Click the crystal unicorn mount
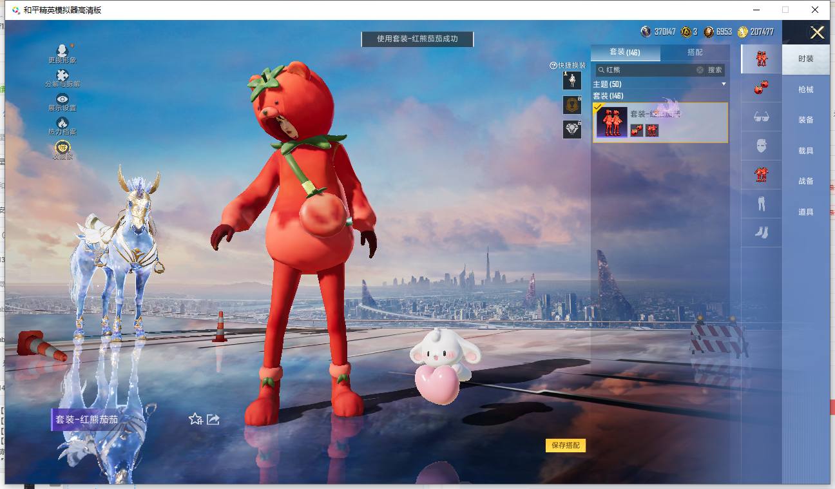Viewport: 835px width, 489px height. coord(120,251)
